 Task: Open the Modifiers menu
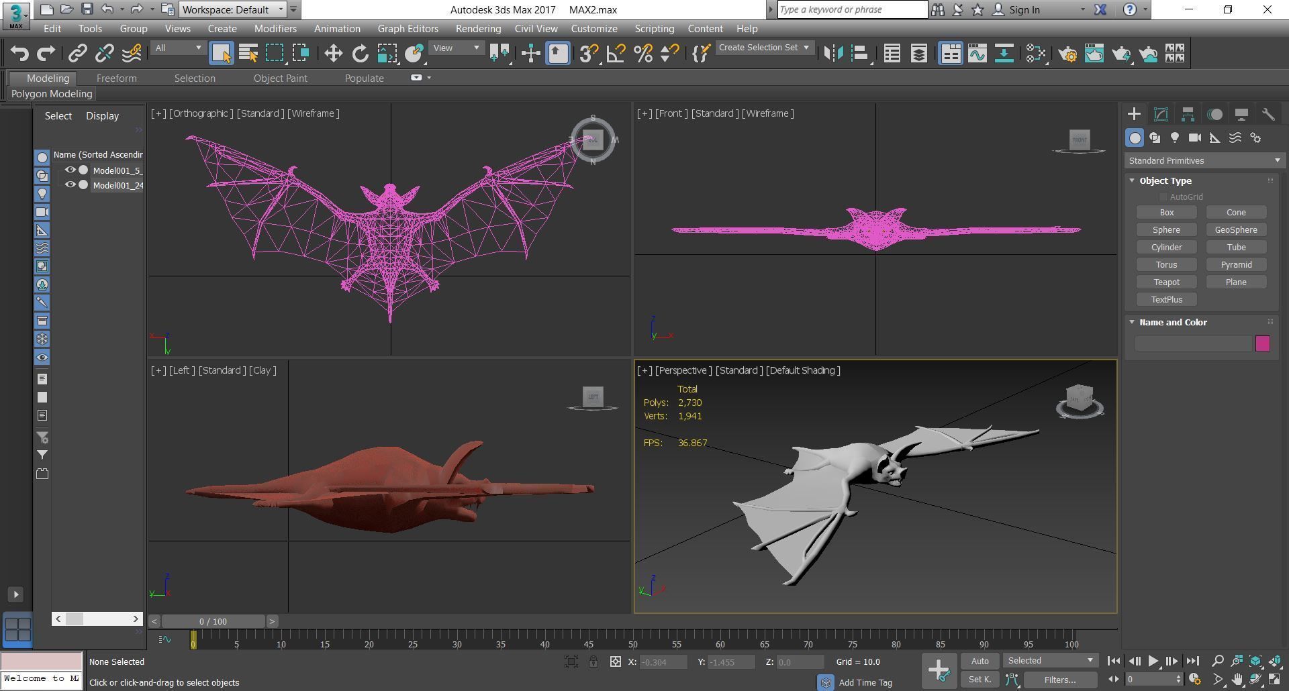(x=275, y=29)
